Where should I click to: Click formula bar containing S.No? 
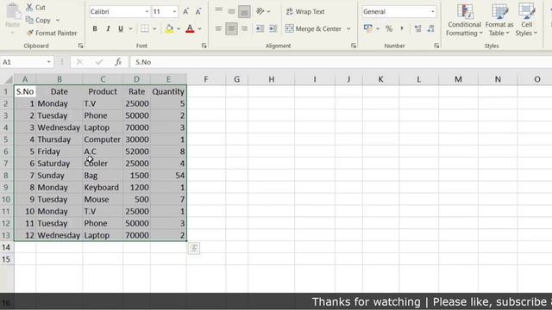(x=341, y=62)
